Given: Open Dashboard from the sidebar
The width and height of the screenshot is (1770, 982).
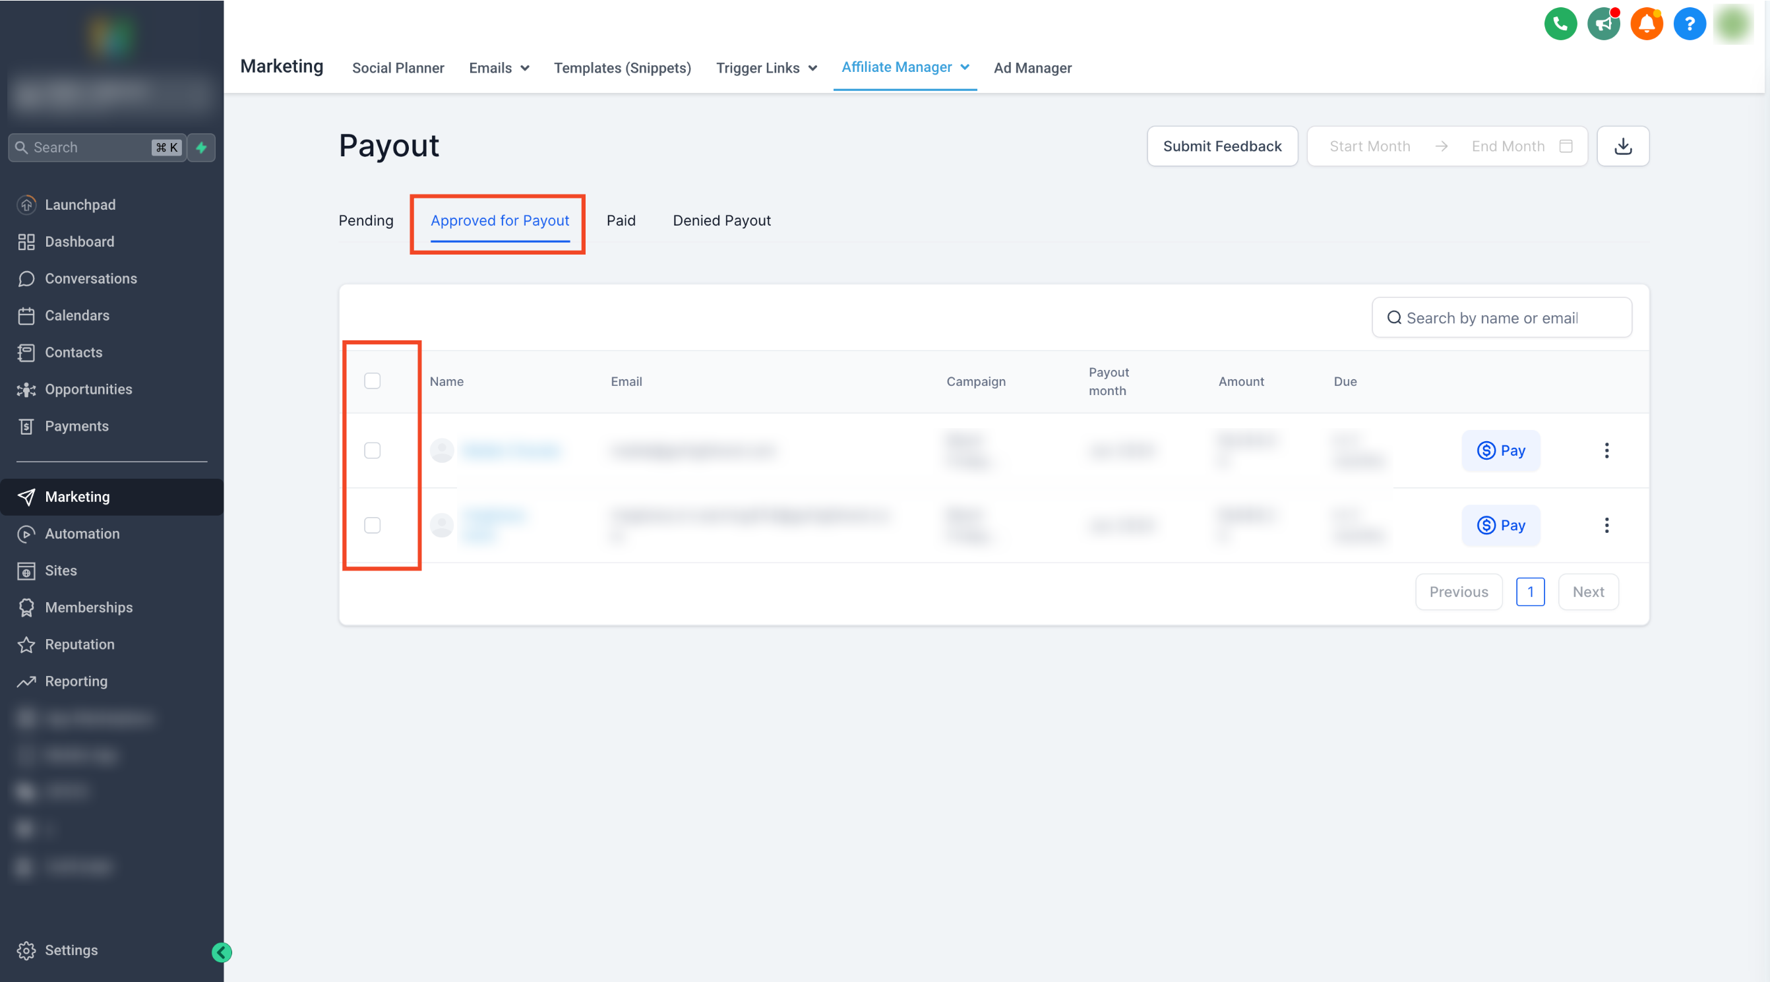Looking at the screenshot, I should click(x=80, y=241).
